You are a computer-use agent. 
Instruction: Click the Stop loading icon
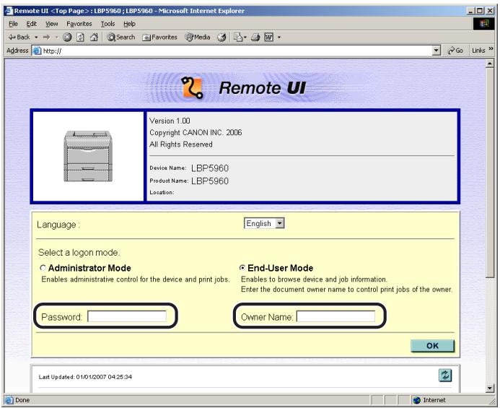[67, 38]
